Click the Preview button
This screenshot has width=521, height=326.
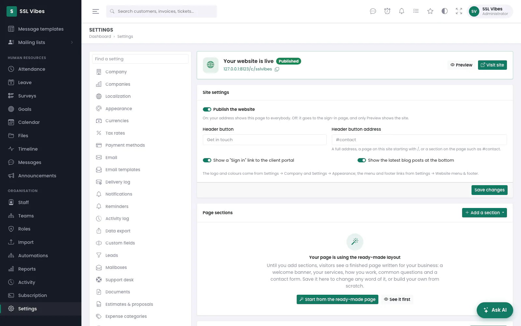point(461,65)
